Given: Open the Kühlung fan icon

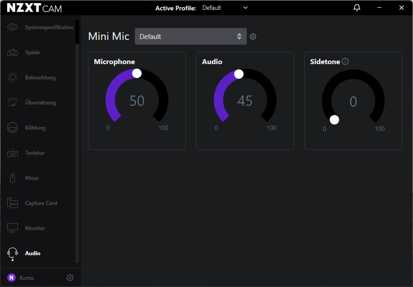Looking at the screenshot, I should pos(13,128).
